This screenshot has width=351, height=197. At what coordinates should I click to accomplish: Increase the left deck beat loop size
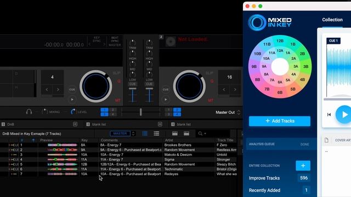tap(58, 90)
